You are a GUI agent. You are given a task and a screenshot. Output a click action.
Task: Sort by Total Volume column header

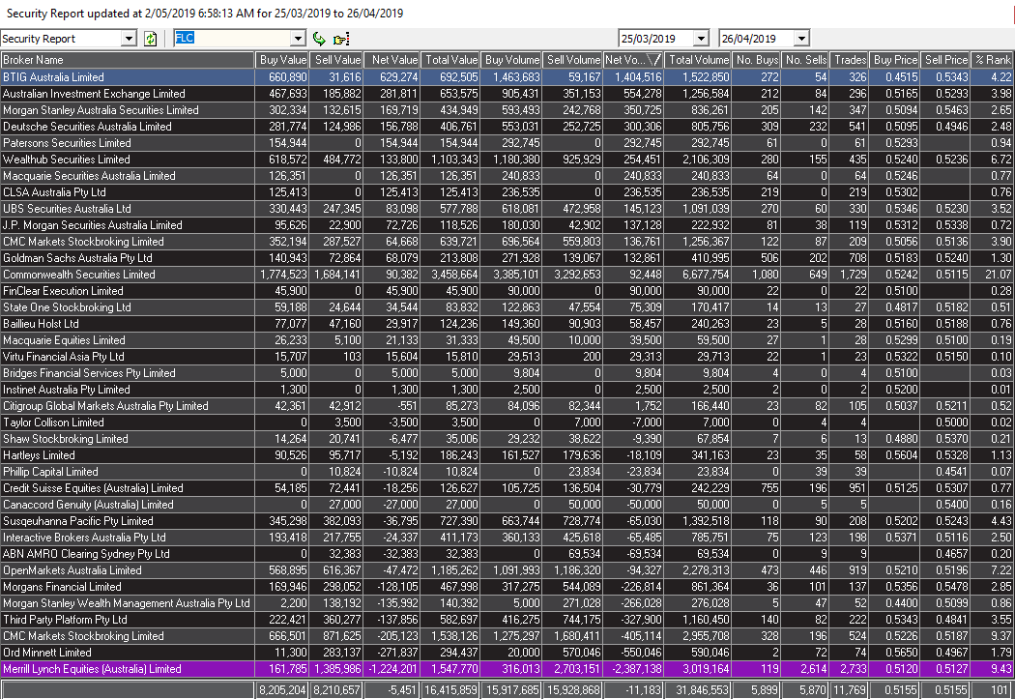(x=698, y=60)
